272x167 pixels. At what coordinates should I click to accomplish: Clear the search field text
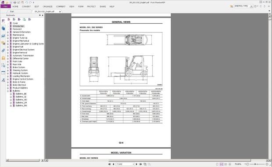pyautogui.click(x=251, y=6)
